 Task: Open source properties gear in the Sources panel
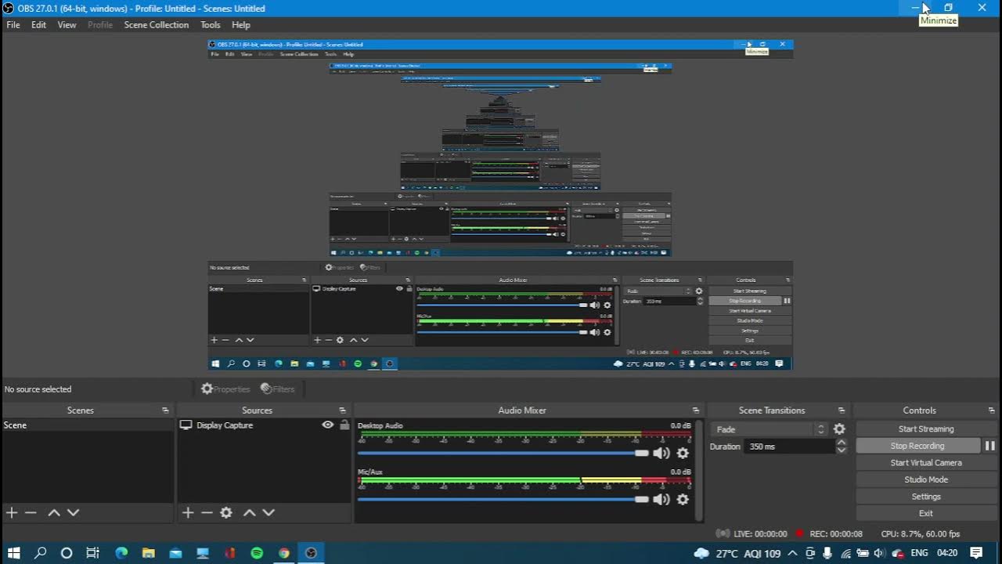[x=226, y=512]
